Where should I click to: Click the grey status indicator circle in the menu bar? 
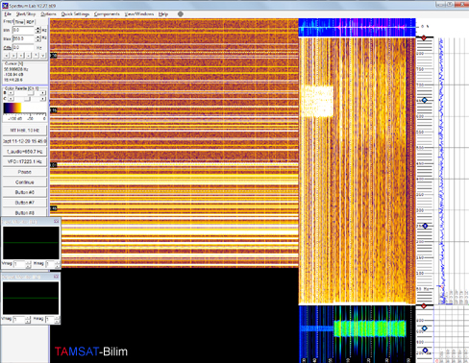[181, 14]
